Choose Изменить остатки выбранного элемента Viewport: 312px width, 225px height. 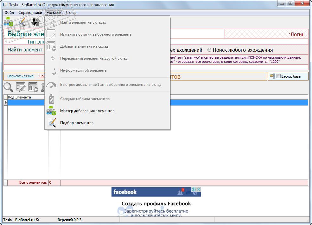click(107, 34)
